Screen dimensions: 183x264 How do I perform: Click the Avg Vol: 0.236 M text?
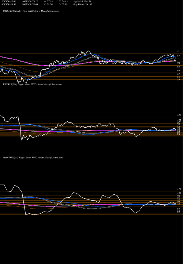point(82,1)
